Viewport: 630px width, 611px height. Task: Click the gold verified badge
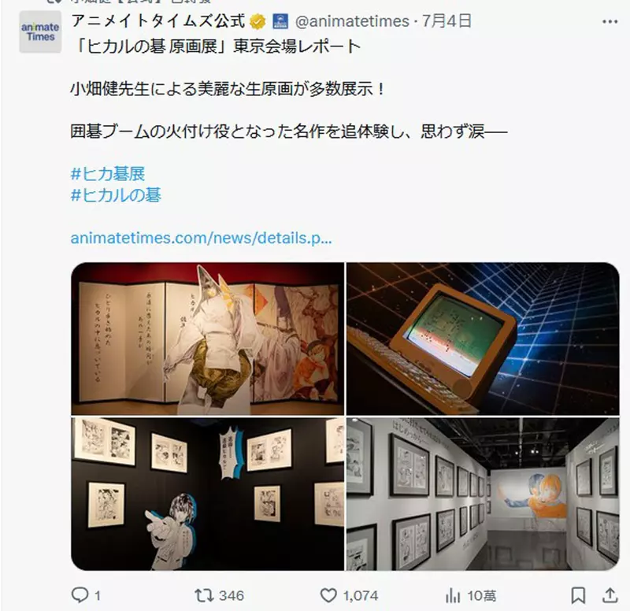tap(258, 21)
